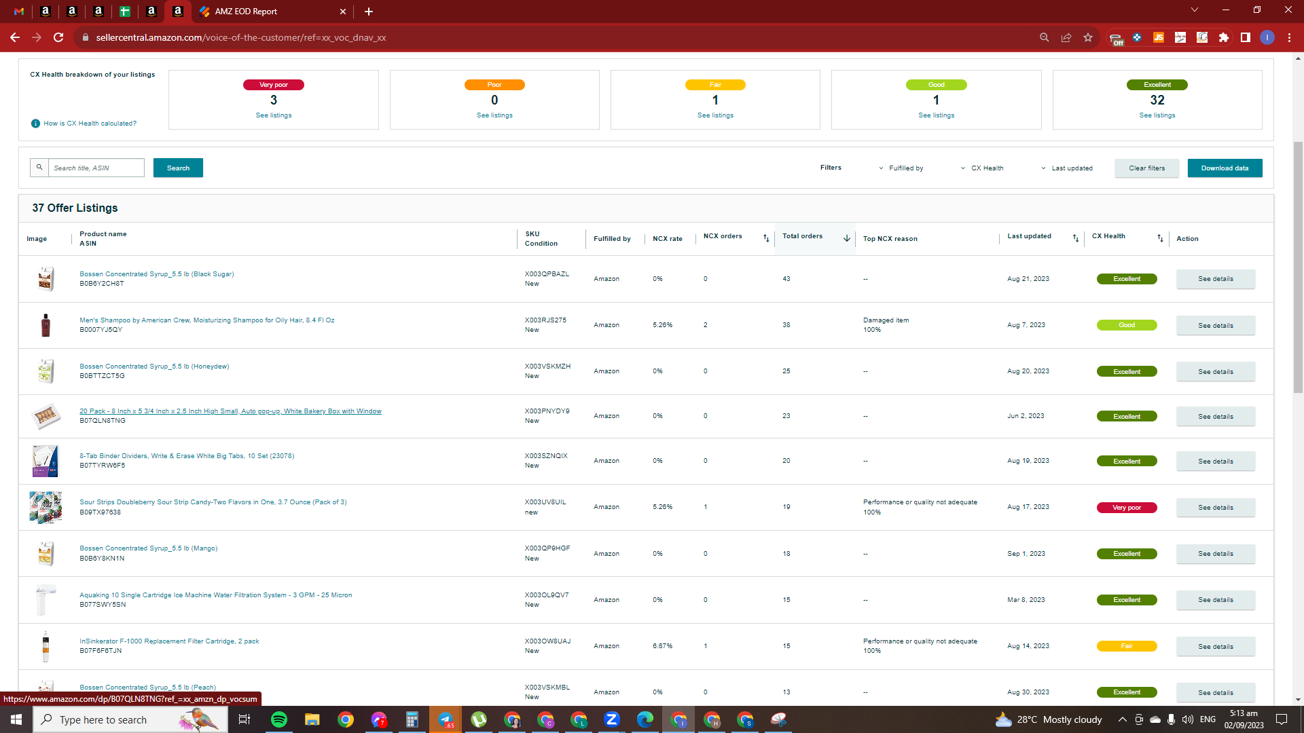Switch to the green spreadsheet tab
Viewport: 1304px width, 733px height.
coord(125,12)
